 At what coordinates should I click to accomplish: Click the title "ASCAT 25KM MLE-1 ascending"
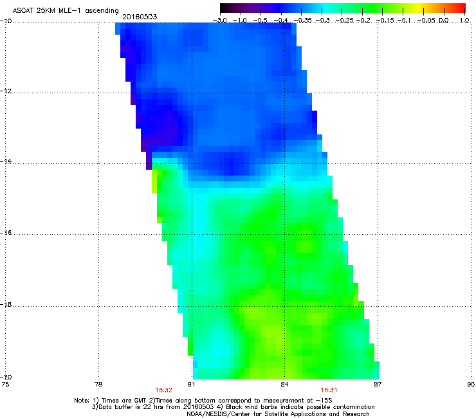[x=66, y=11]
